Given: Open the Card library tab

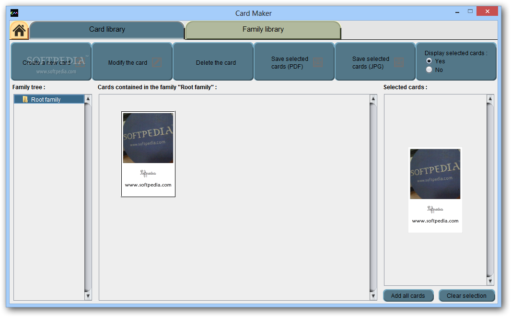Looking at the screenshot, I should coord(107,30).
